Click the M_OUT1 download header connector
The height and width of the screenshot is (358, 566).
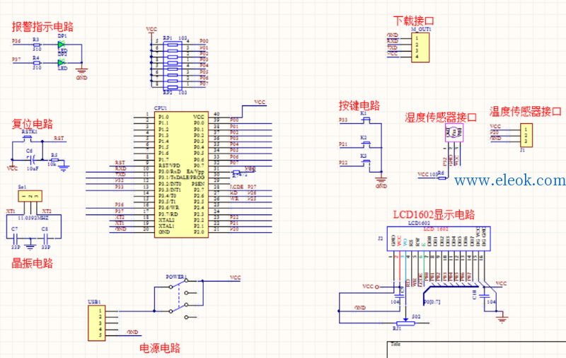[x=420, y=47]
